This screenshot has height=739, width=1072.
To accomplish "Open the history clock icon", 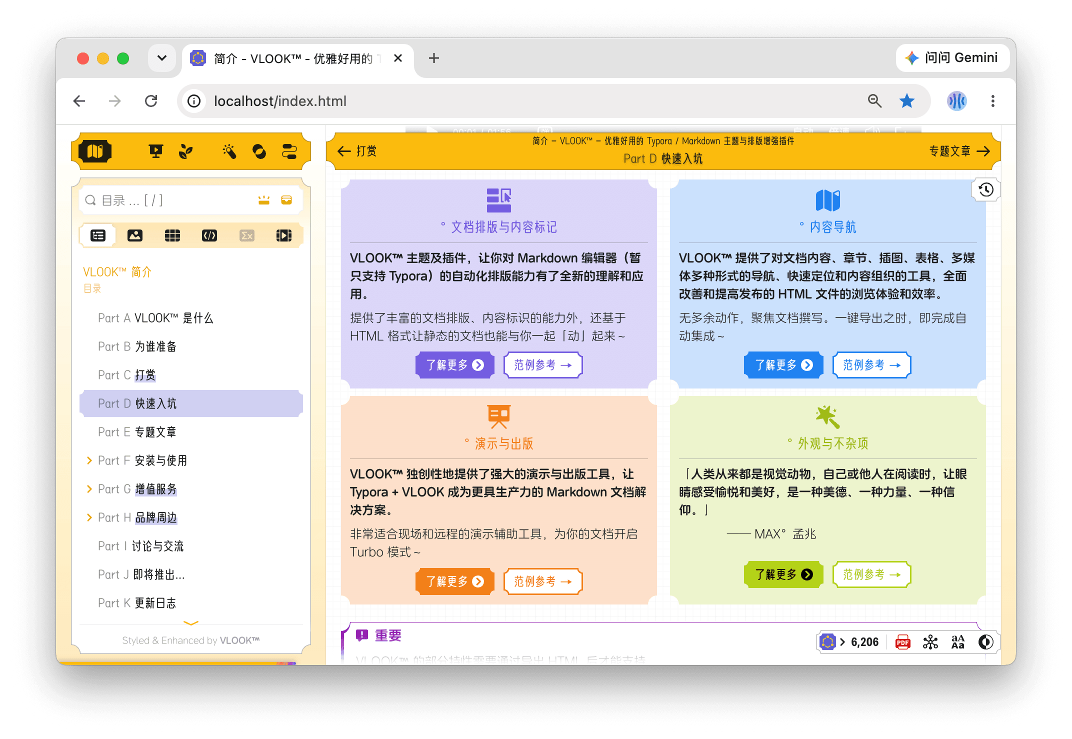I will [x=986, y=189].
